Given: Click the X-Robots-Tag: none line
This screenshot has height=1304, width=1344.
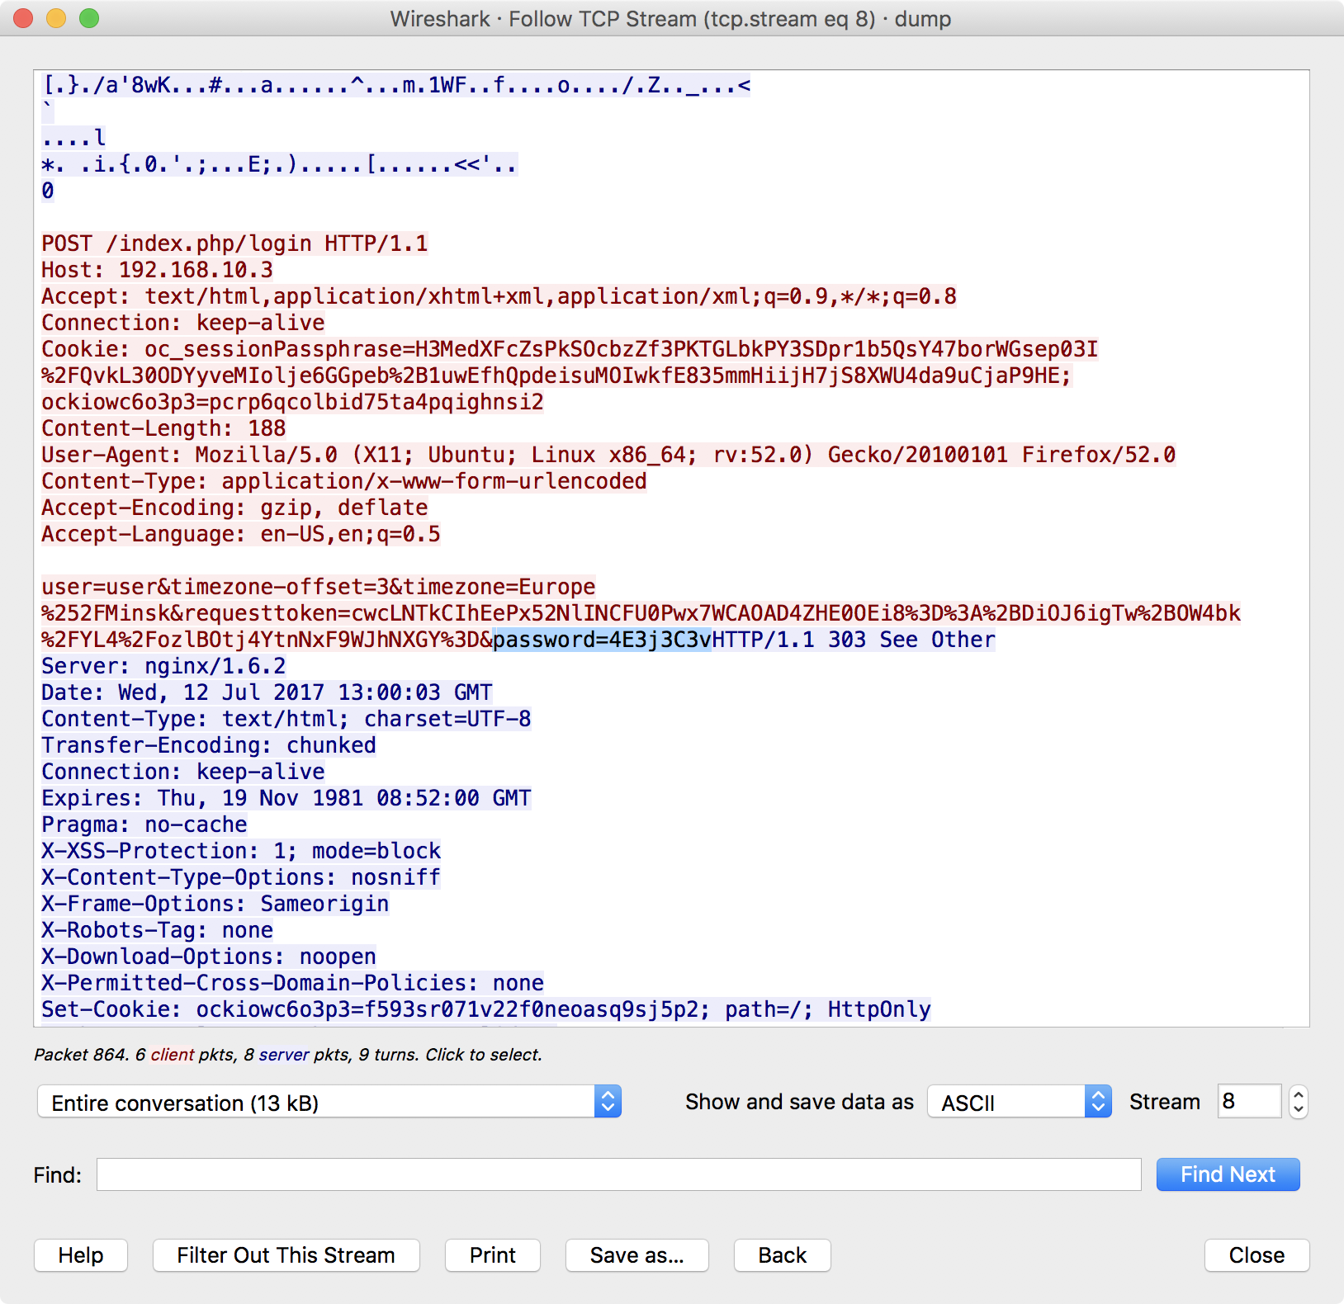Looking at the screenshot, I should 157,930.
